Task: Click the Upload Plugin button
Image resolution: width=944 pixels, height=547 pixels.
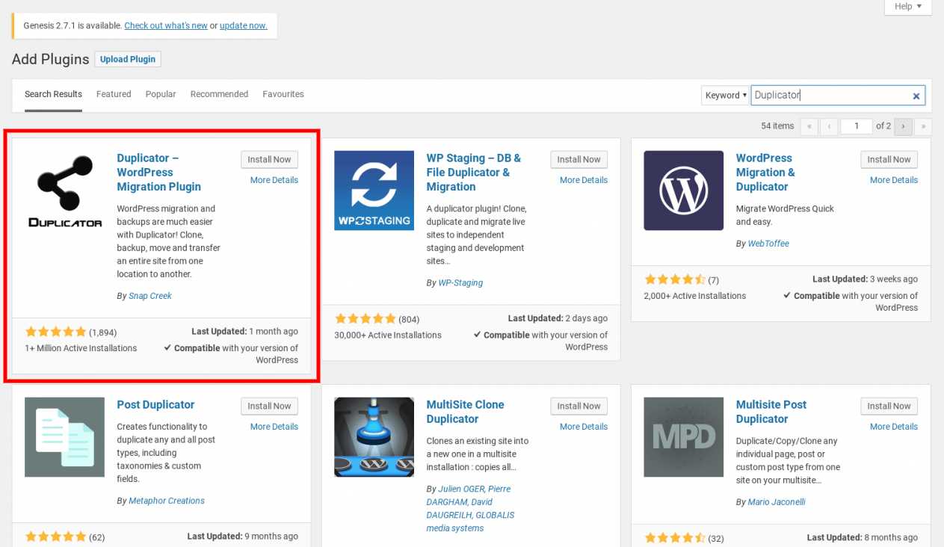Action: [127, 59]
